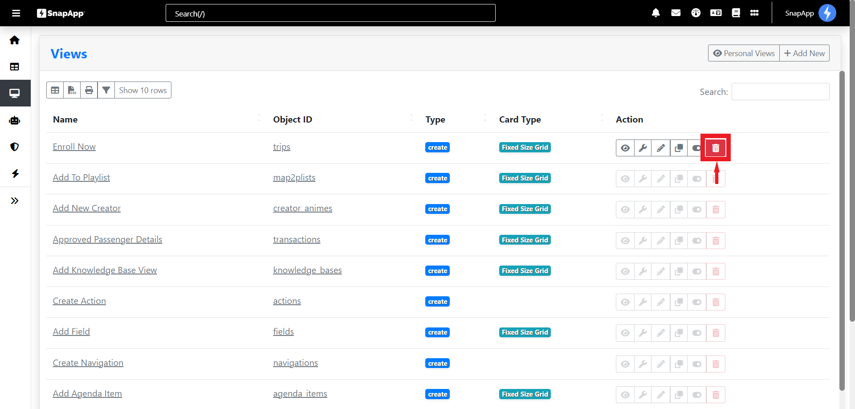855x409 pixels.
Task: Open the apps grid launcher
Action: click(x=754, y=13)
